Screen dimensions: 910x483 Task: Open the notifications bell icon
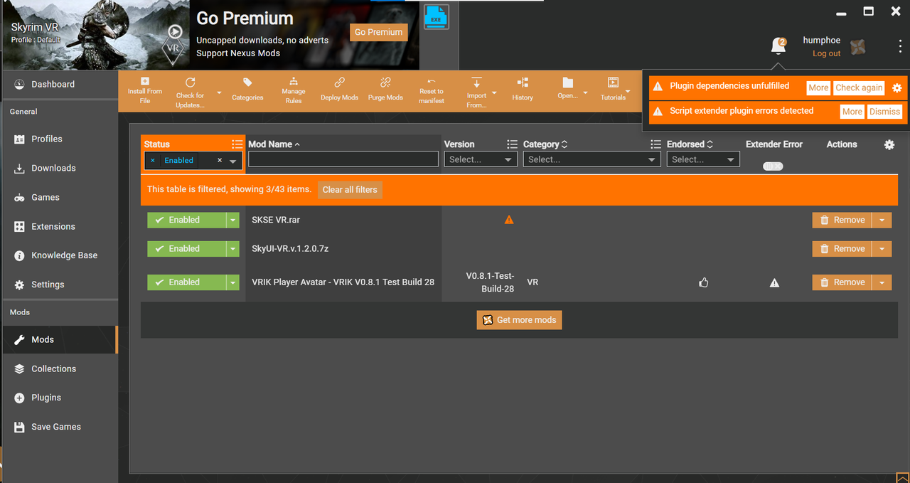(x=778, y=46)
